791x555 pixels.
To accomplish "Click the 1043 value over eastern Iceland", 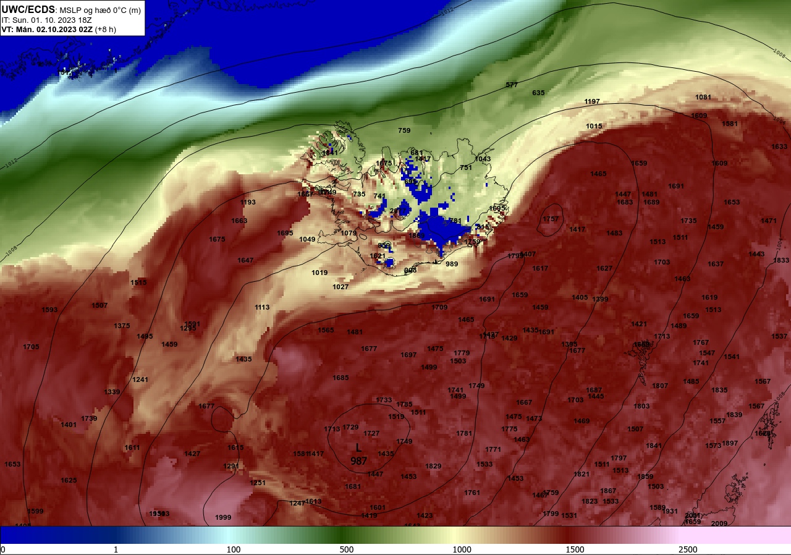I will coord(483,159).
